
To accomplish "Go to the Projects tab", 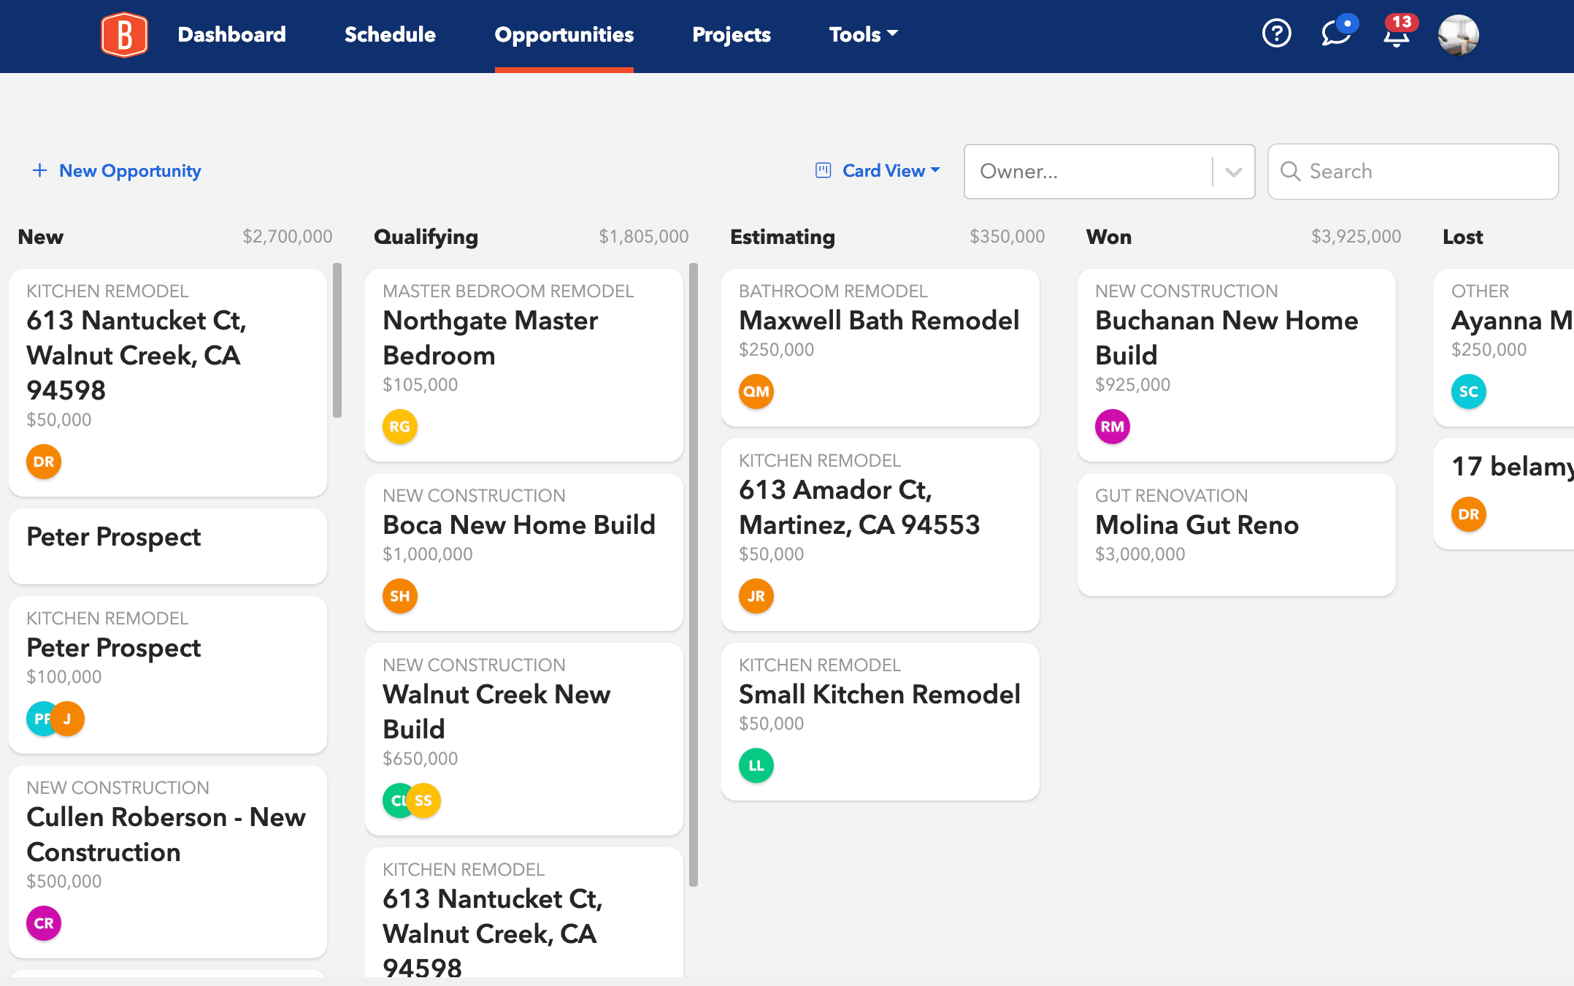I will point(731,34).
